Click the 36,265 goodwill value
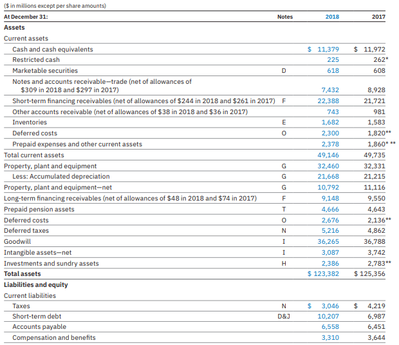 [x=328, y=241]
